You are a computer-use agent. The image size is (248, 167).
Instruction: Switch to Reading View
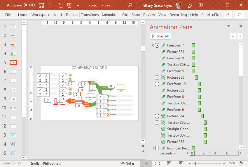pos(169,163)
